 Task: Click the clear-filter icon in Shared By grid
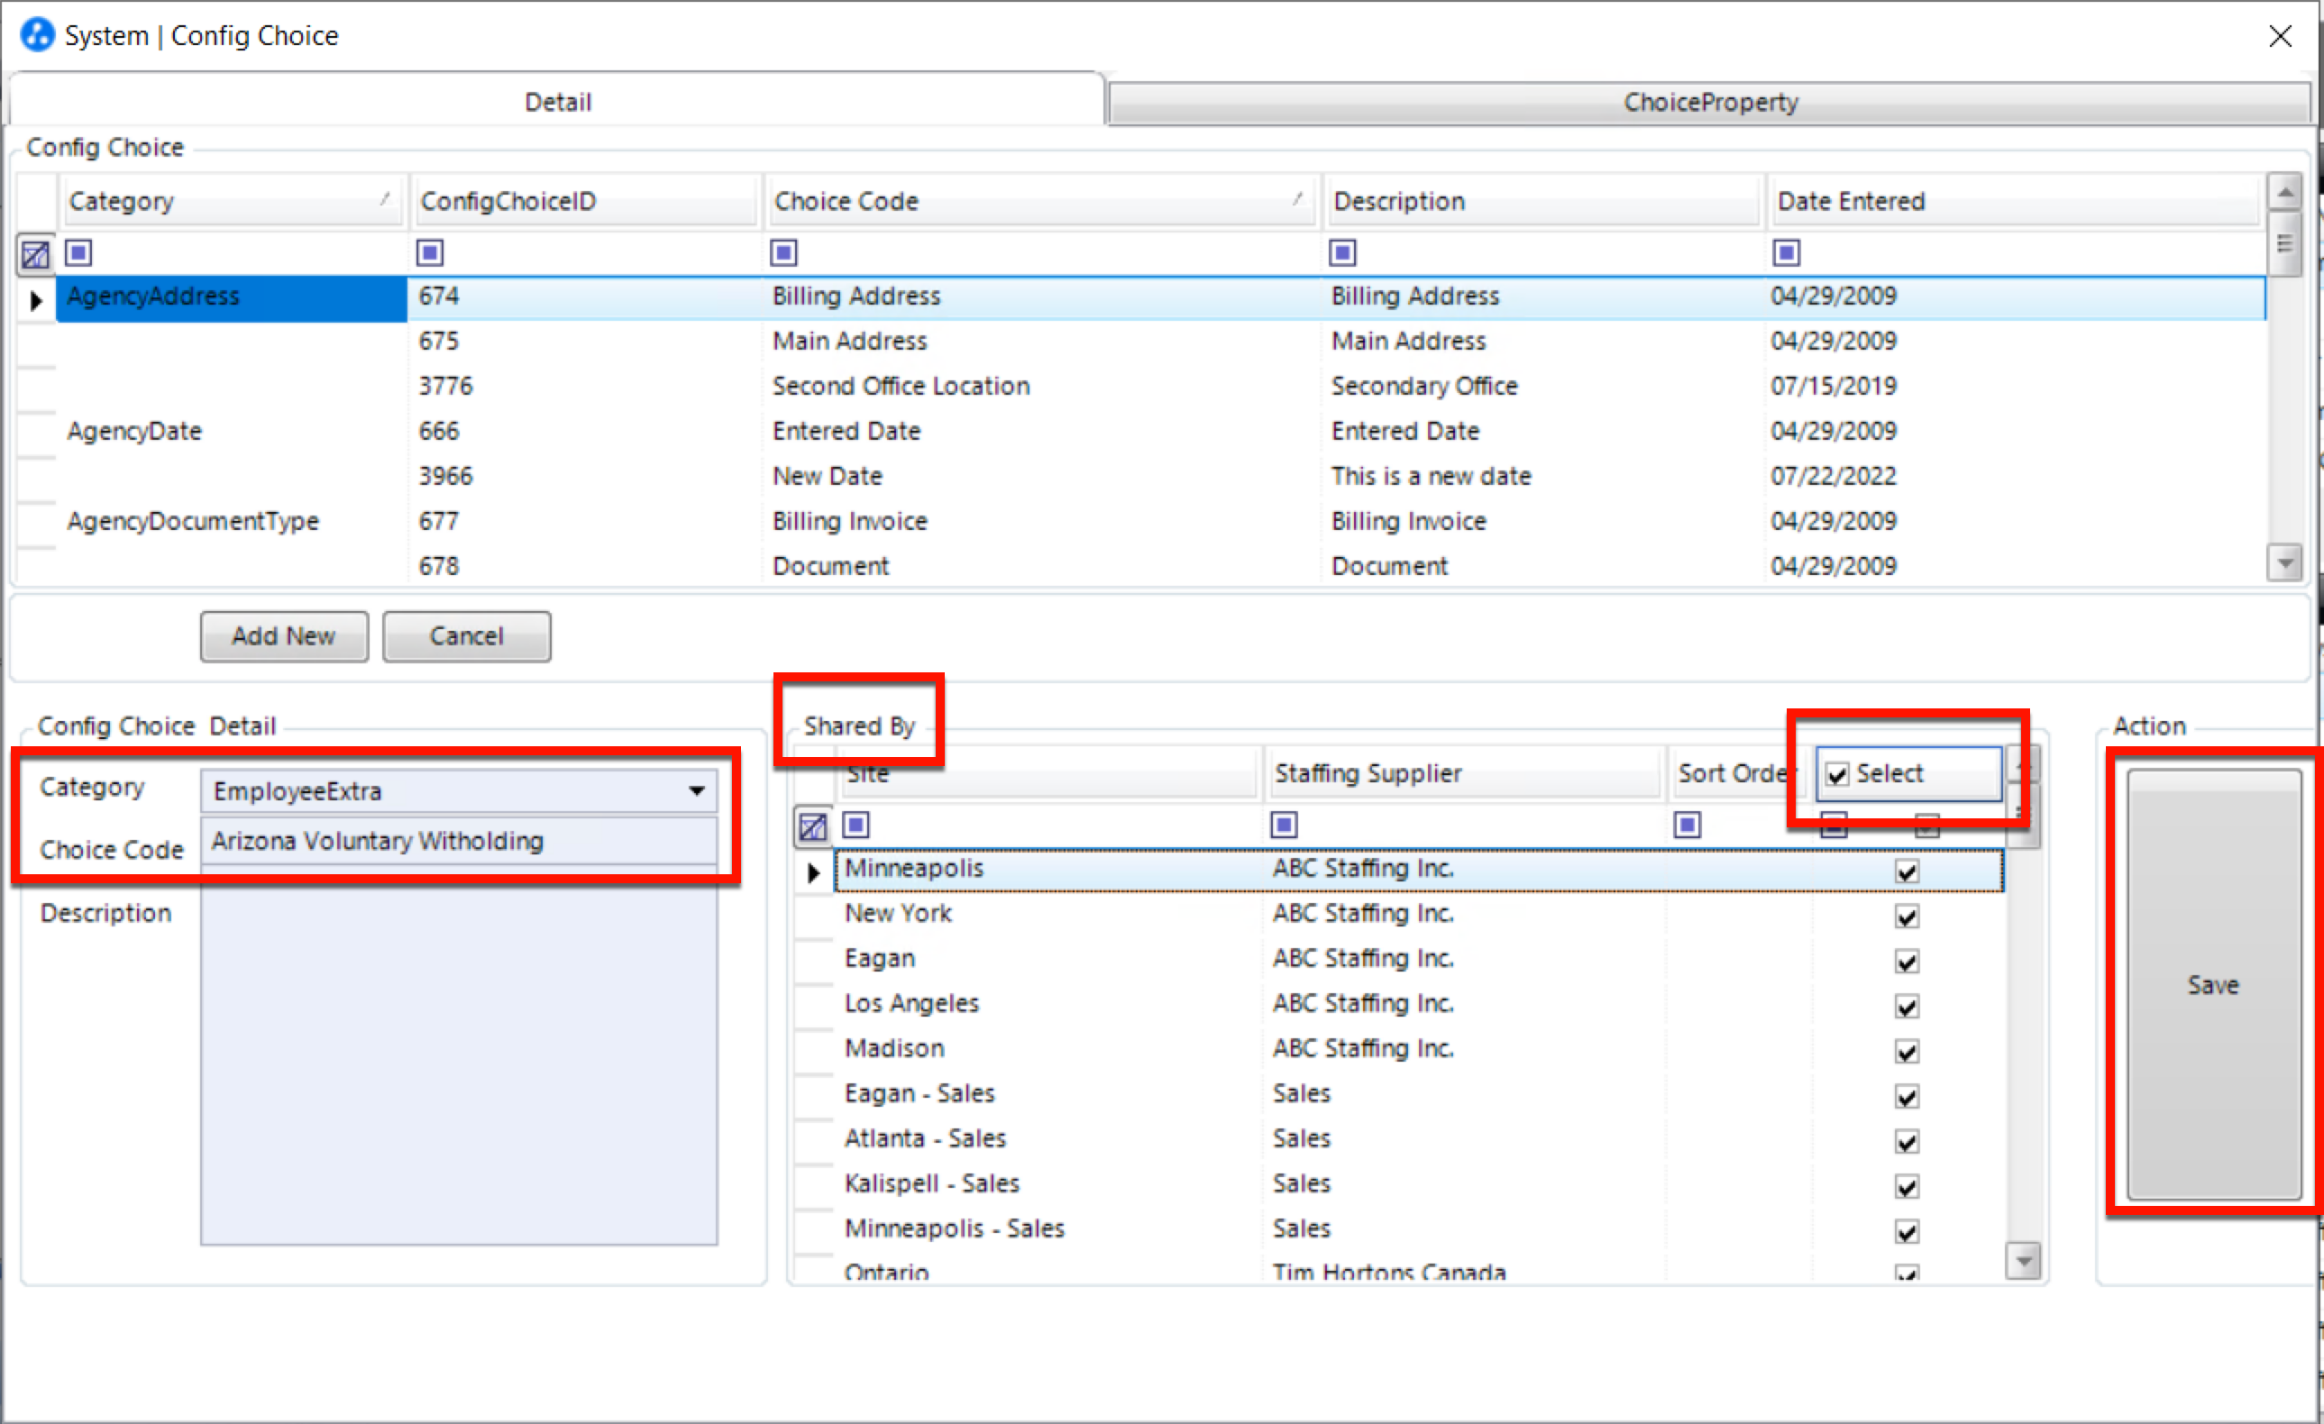click(812, 827)
